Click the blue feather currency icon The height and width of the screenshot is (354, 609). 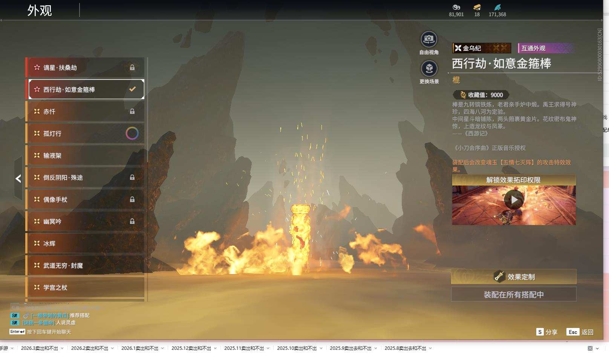click(497, 7)
